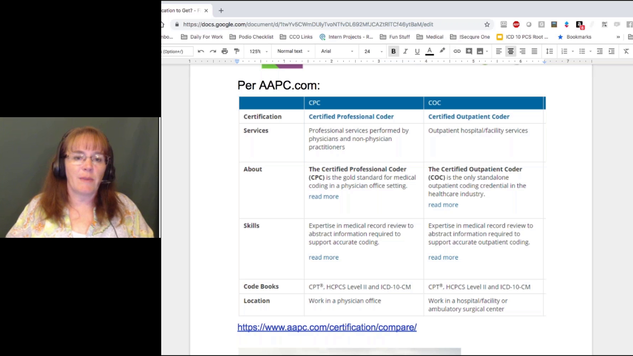The width and height of the screenshot is (633, 356).
Task: Show more bookmarks with the chevron
Action: point(618,37)
